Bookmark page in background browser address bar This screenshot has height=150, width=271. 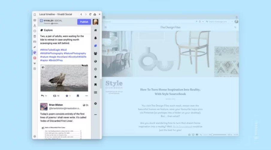pos(200,22)
